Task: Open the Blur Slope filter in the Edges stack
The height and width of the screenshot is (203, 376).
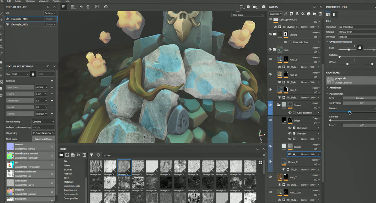Action: pos(302,128)
